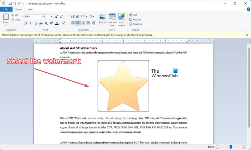Redo the last action
Image resolution: width=251 pixels, height=150 pixels.
[19, 3]
